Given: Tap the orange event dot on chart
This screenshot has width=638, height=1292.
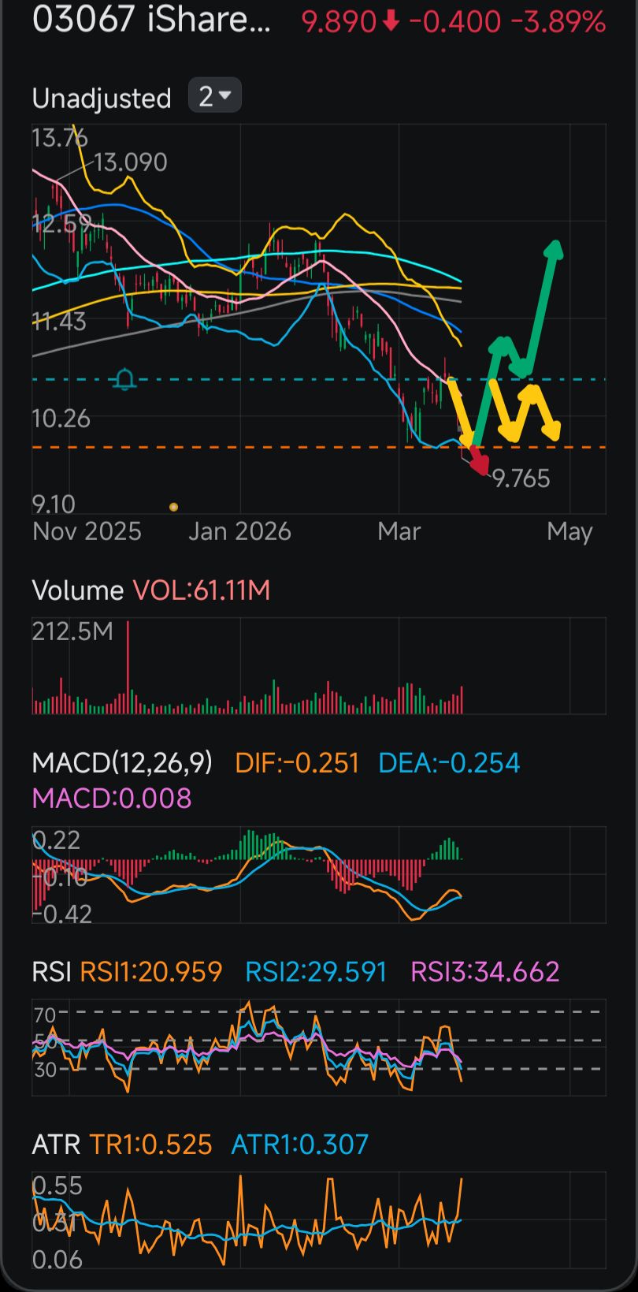Looking at the screenshot, I should [x=173, y=507].
